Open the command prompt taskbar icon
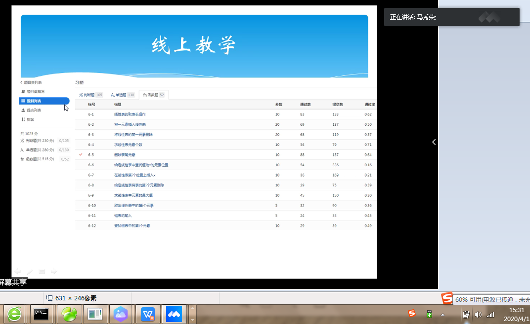Viewport: 530px width, 324px height. point(42,314)
